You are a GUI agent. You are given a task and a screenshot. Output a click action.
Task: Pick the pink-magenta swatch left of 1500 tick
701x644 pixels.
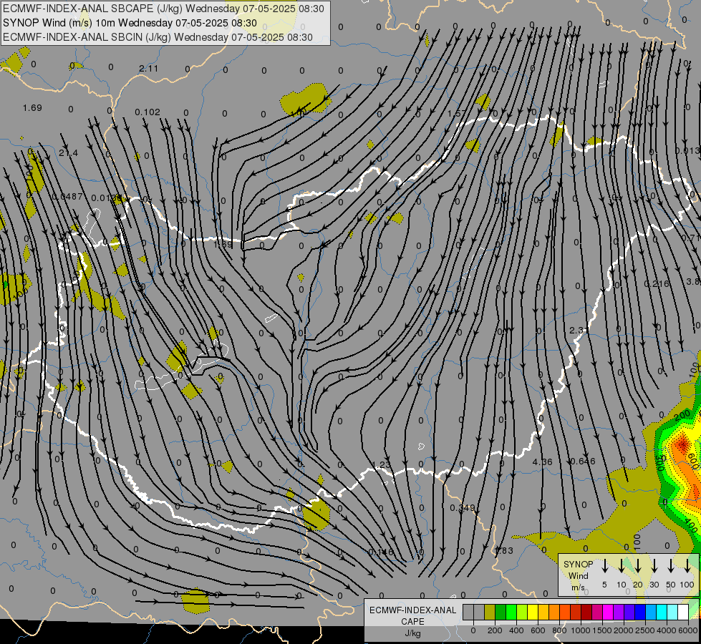click(597, 612)
